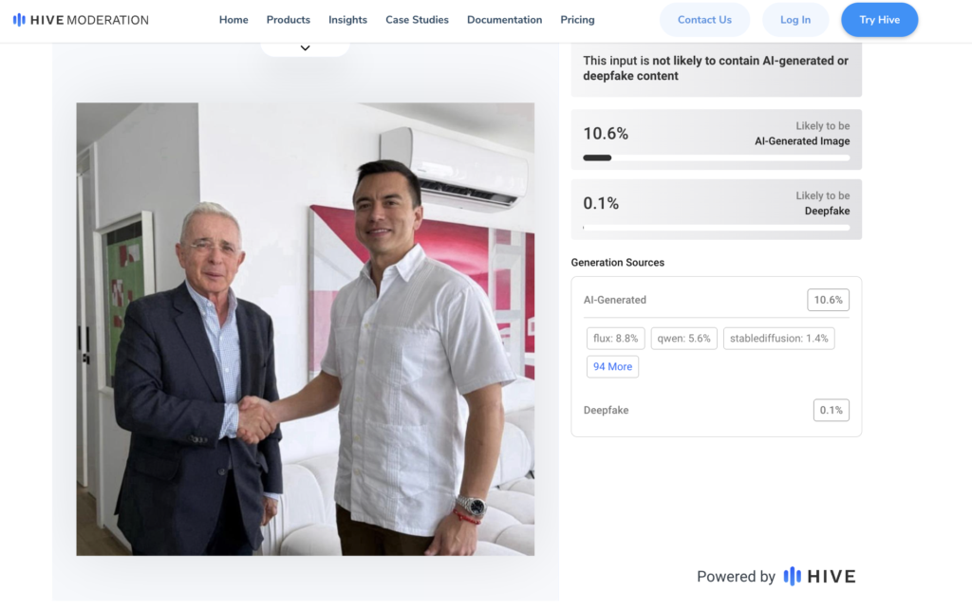Click the Powered by Hive logo

[818, 576]
